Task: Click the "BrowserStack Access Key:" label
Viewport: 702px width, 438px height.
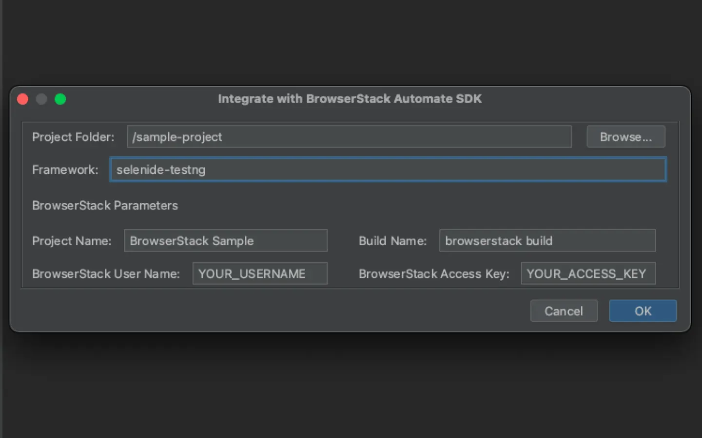Action: (x=434, y=274)
